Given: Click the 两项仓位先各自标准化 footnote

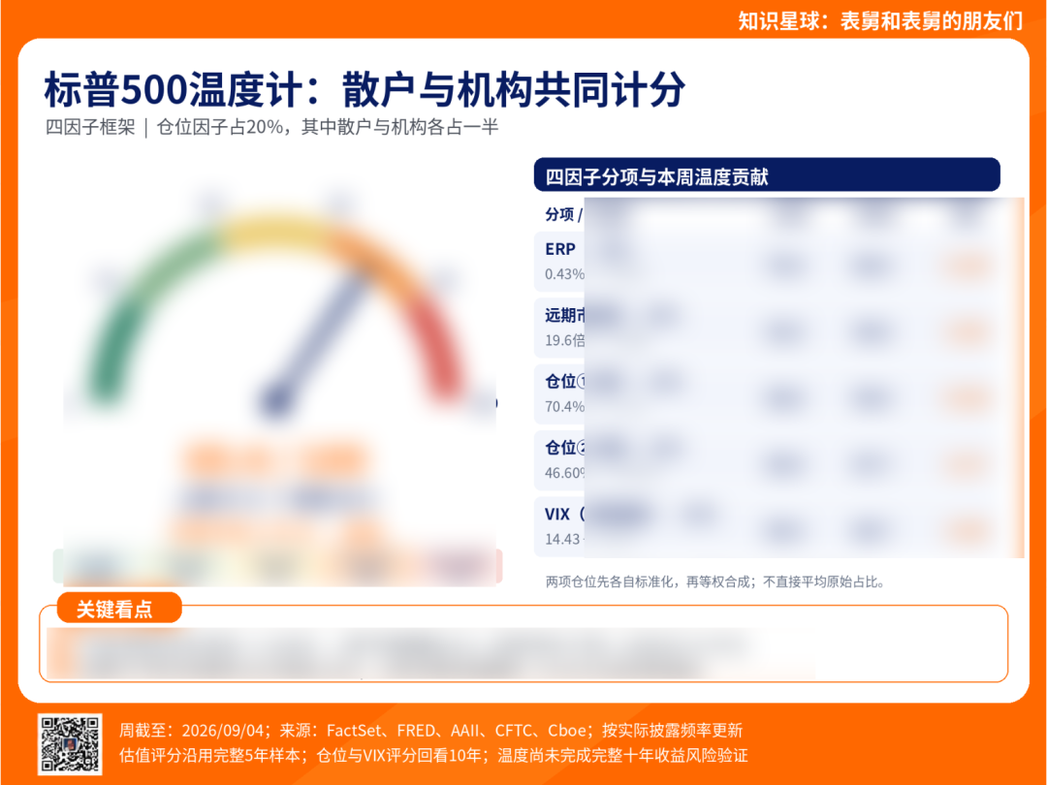Looking at the screenshot, I should tap(716, 582).
